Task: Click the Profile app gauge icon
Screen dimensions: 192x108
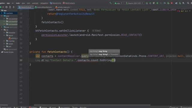Action: point(165,3)
